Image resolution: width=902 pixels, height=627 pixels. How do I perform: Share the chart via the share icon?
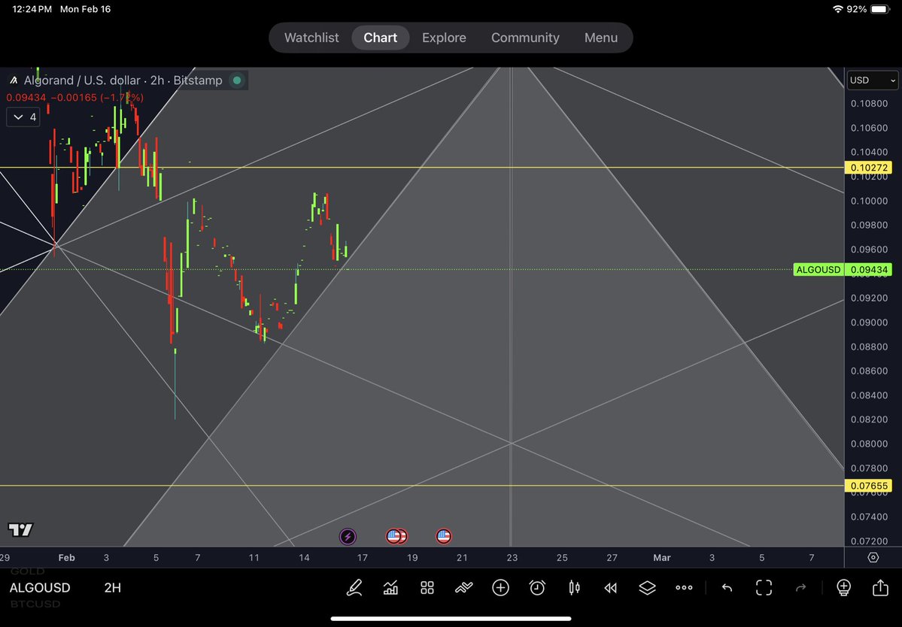[880, 587]
